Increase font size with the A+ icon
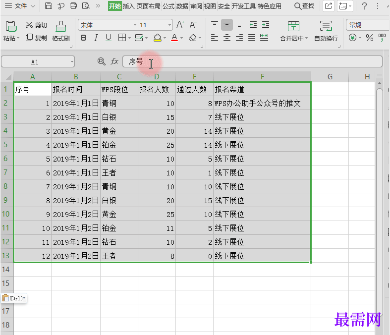 [180, 25]
